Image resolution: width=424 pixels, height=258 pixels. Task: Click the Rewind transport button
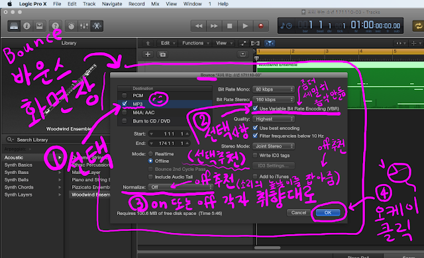pos(199,26)
